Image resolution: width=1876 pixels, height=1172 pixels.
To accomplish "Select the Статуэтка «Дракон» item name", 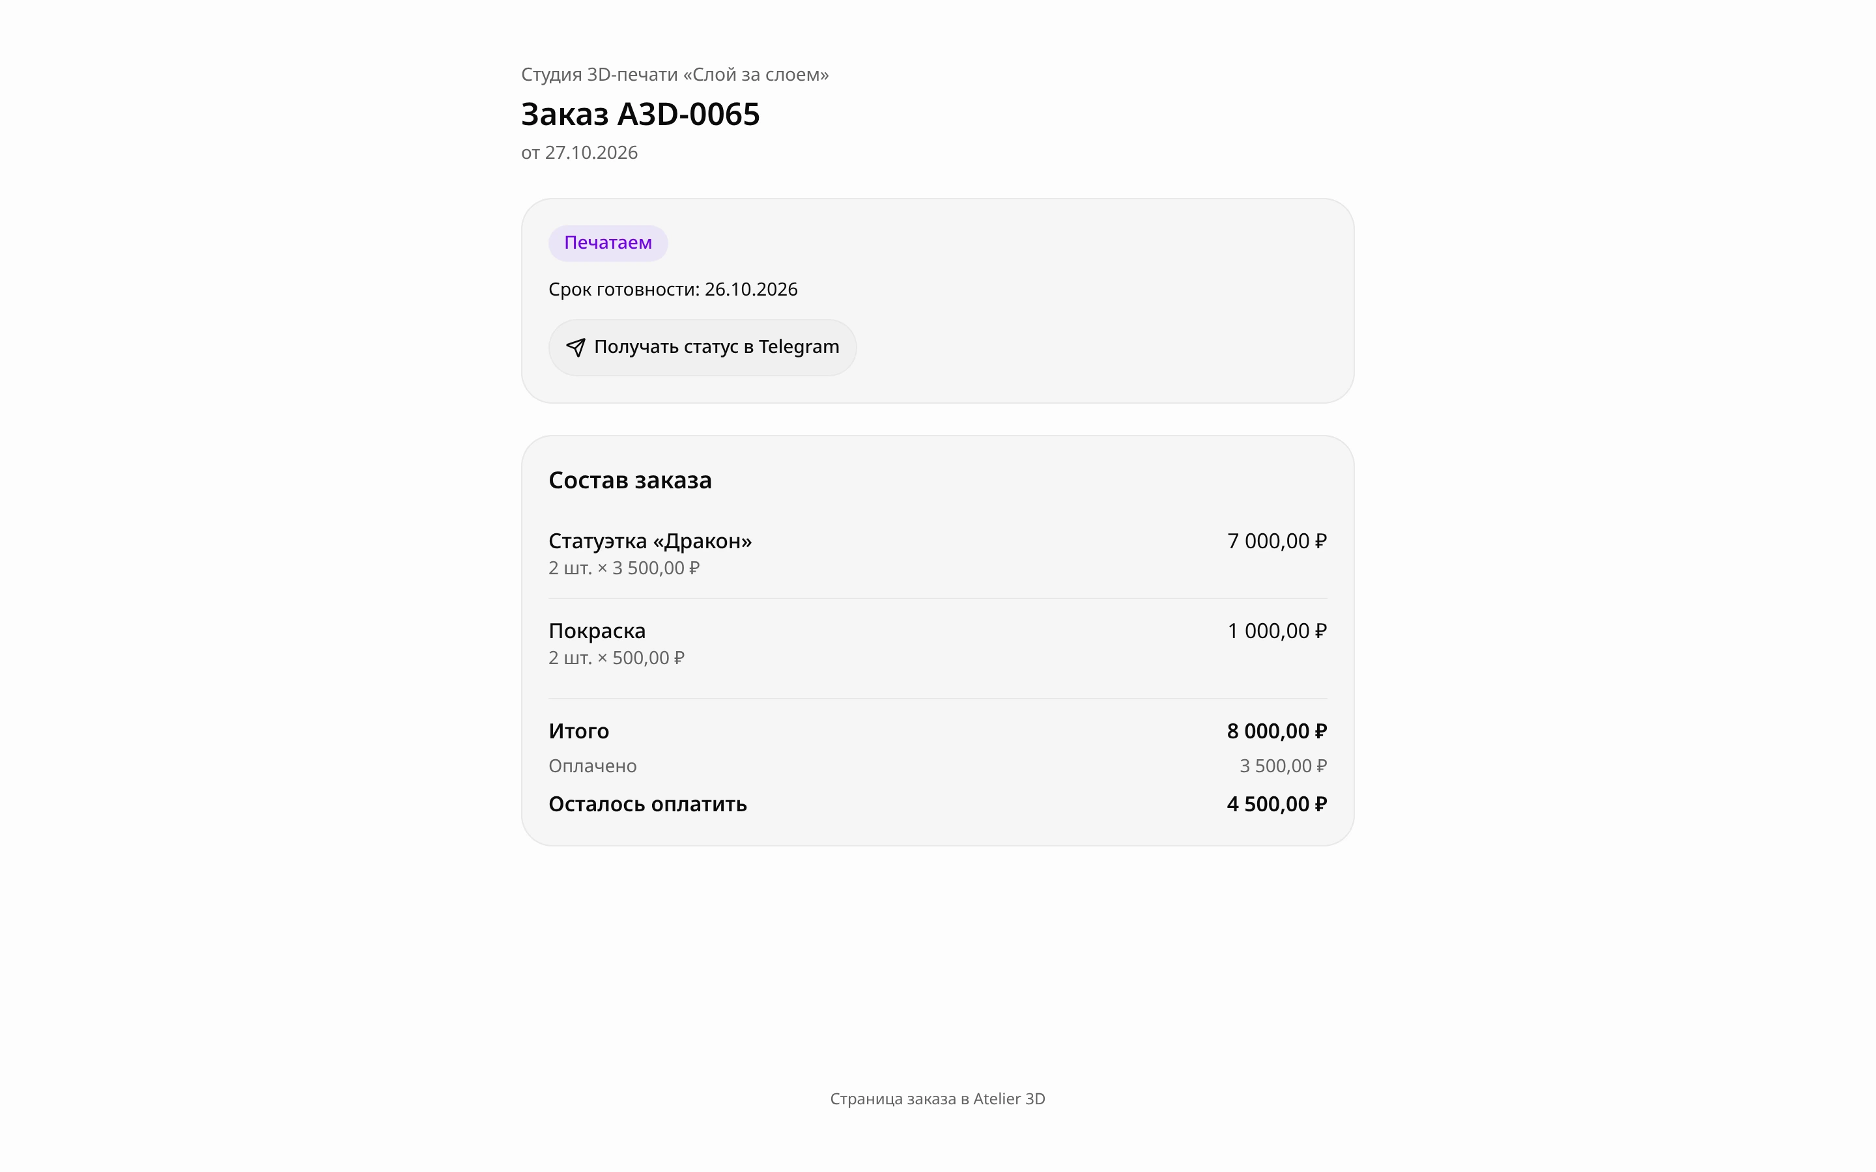I will point(650,541).
